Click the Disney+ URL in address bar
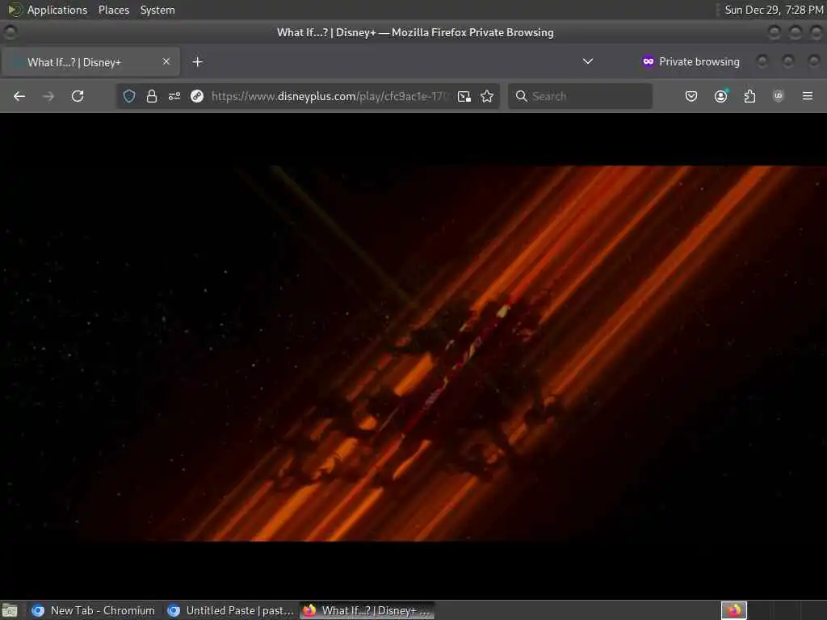 click(x=330, y=96)
